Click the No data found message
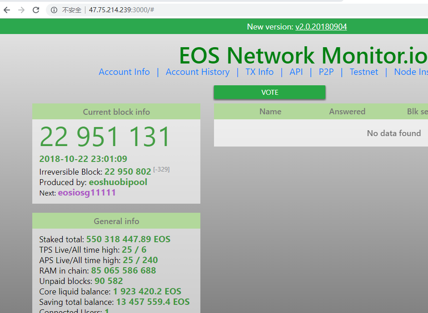 pos(393,133)
